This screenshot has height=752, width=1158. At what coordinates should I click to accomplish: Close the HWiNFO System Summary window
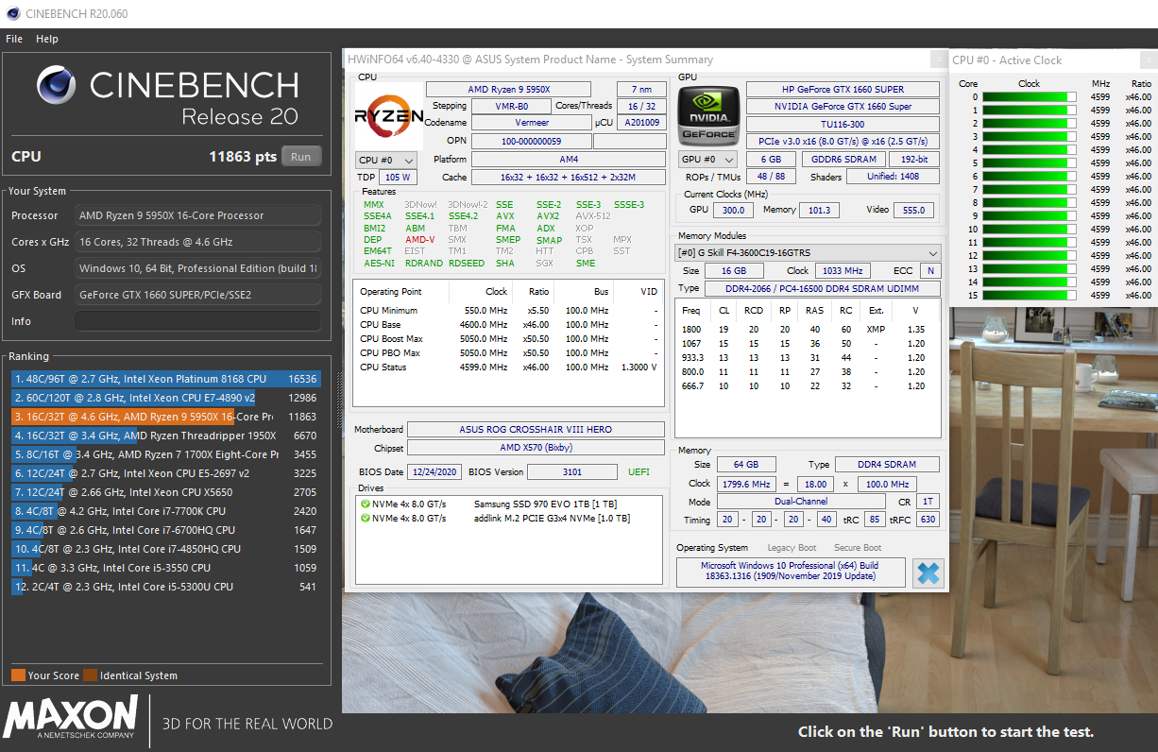click(x=938, y=60)
